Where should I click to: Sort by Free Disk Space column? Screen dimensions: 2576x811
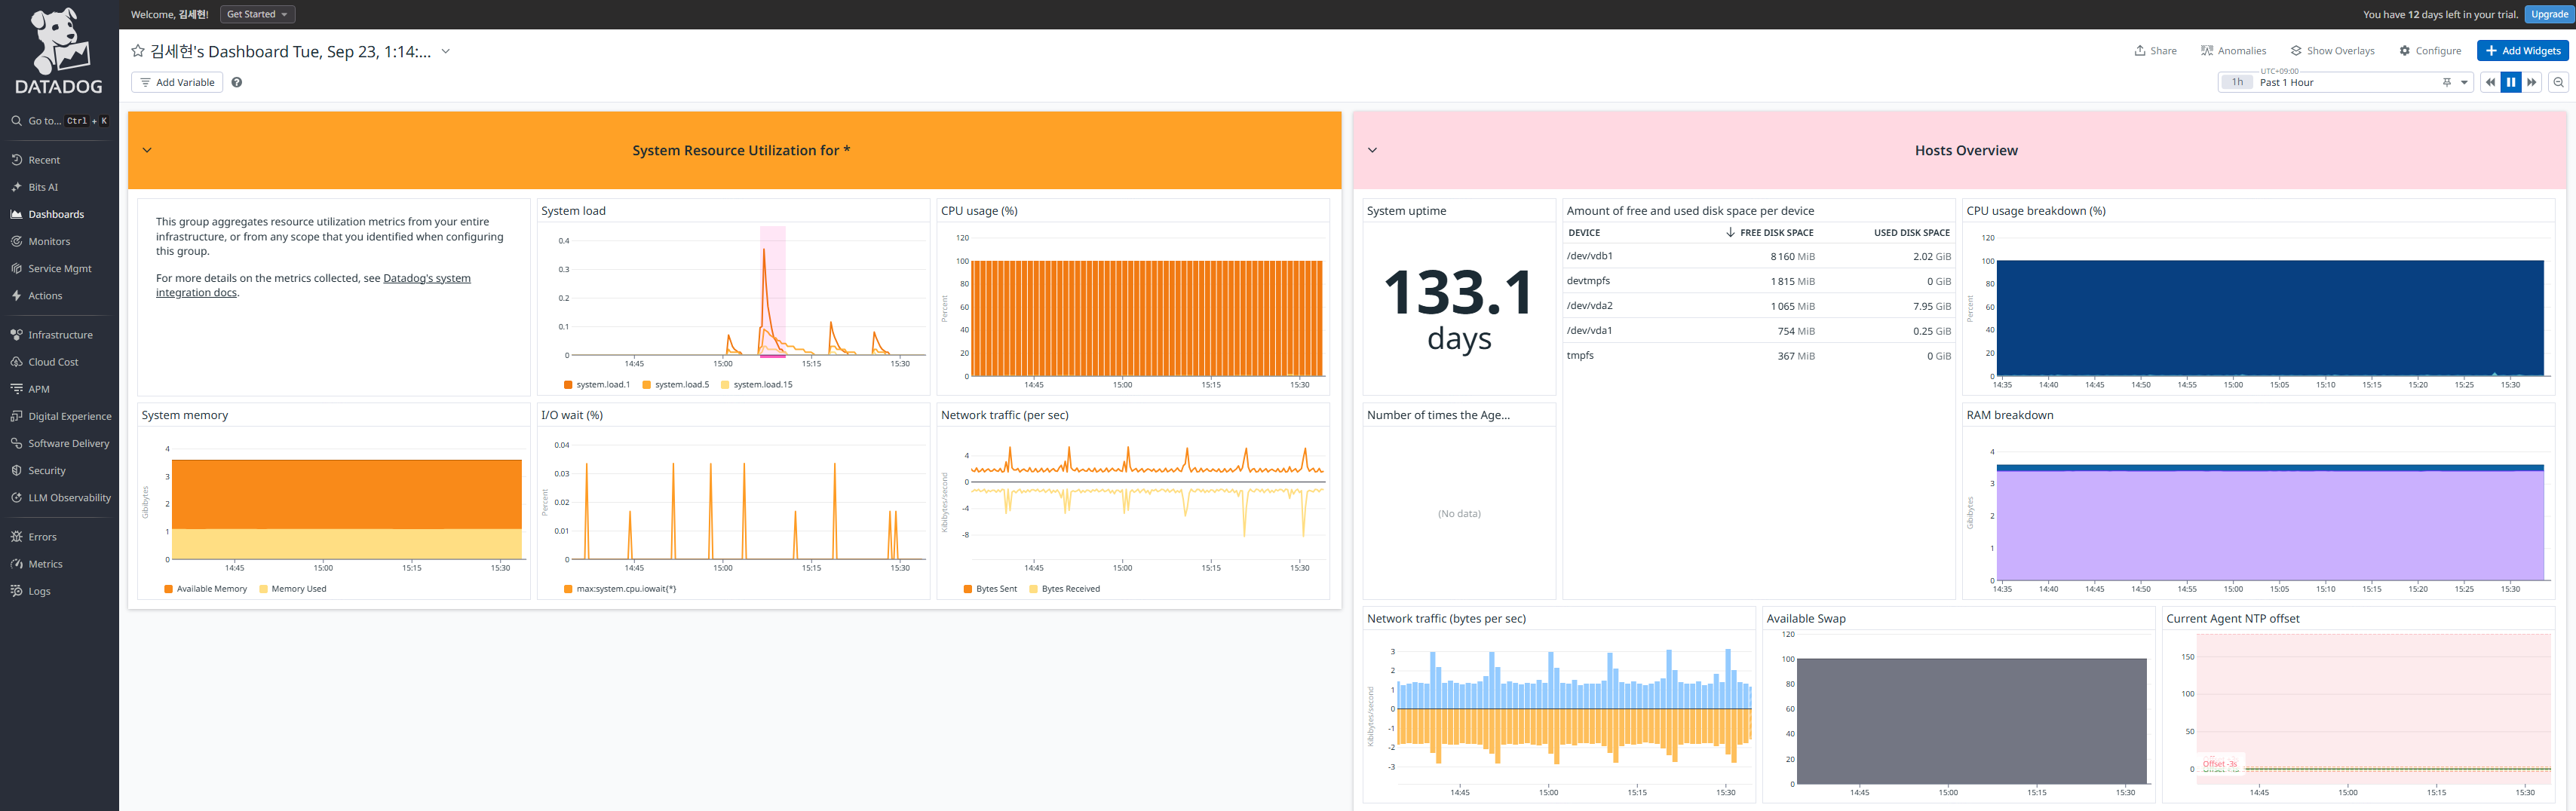(x=1769, y=232)
